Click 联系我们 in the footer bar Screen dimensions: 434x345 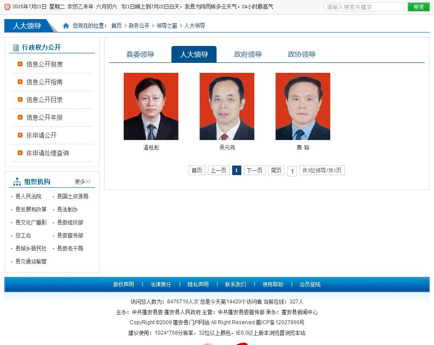[235, 284]
